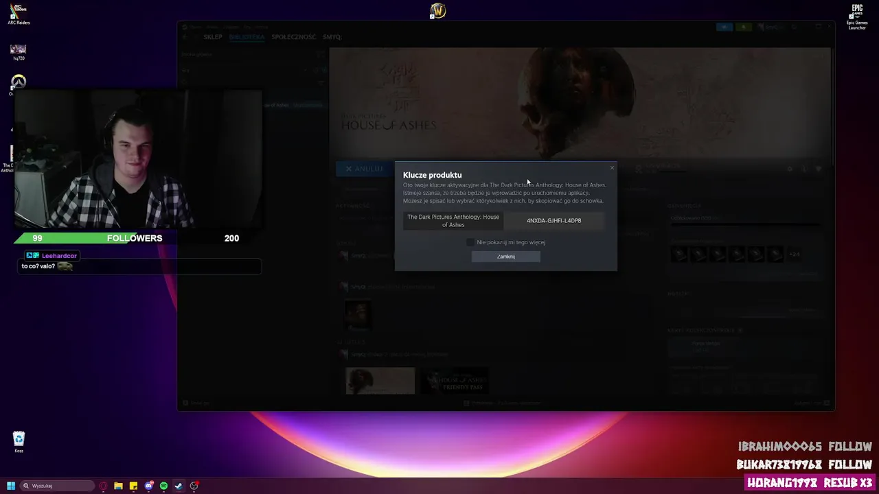Click the game info icon in Steam
The image size is (879, 494).
[805, 169]
